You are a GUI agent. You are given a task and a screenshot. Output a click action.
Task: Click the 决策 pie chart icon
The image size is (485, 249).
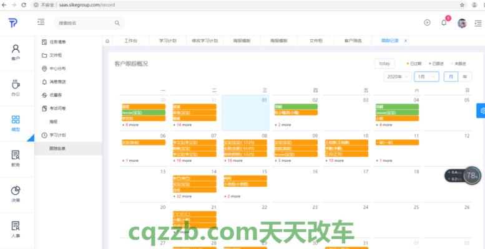[x=16, y=194]
